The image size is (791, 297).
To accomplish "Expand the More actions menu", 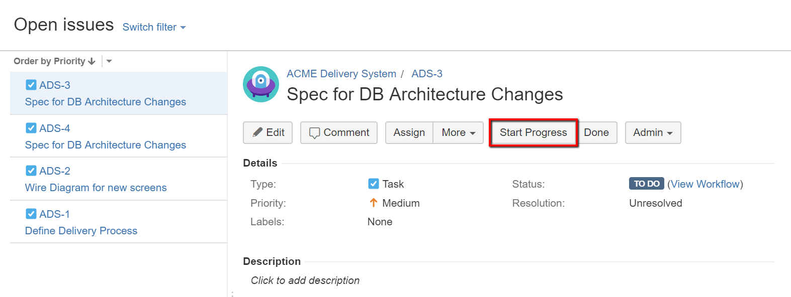I will [458, 132].
